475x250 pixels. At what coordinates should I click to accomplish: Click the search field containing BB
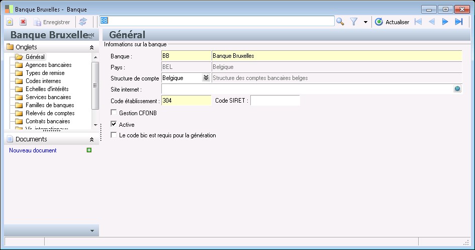[217, 21]
